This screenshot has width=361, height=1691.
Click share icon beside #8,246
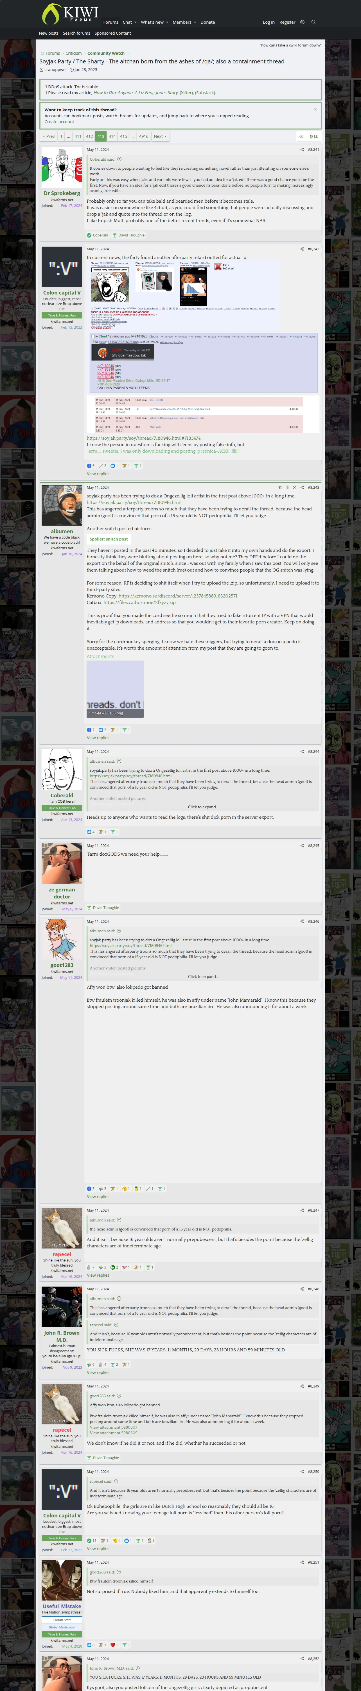pyautogui.click(x=302, y=921)
